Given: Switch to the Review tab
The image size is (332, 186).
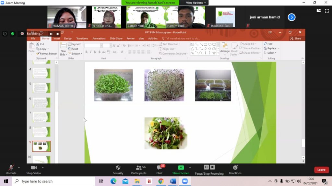Looking at the screenshot, I should pyautogui.click(x=130, y=38).
